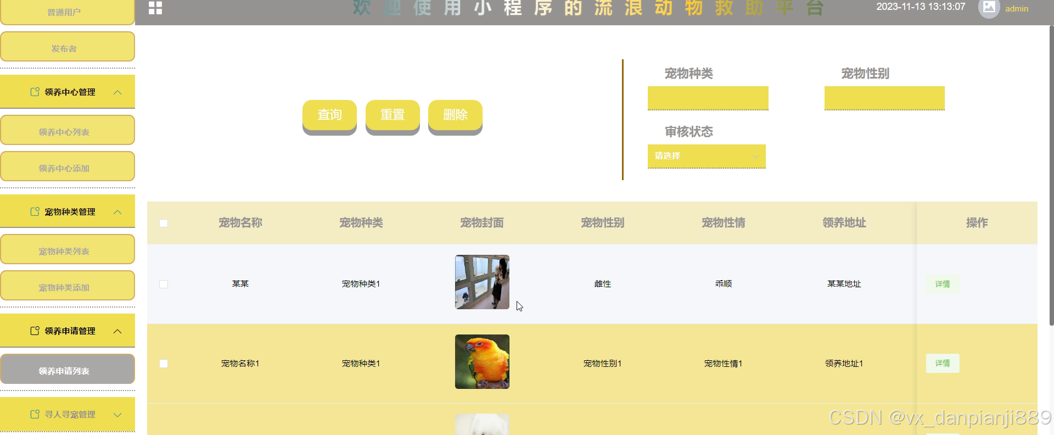Click the 宠物性别1 cell

tap(603, 364)
